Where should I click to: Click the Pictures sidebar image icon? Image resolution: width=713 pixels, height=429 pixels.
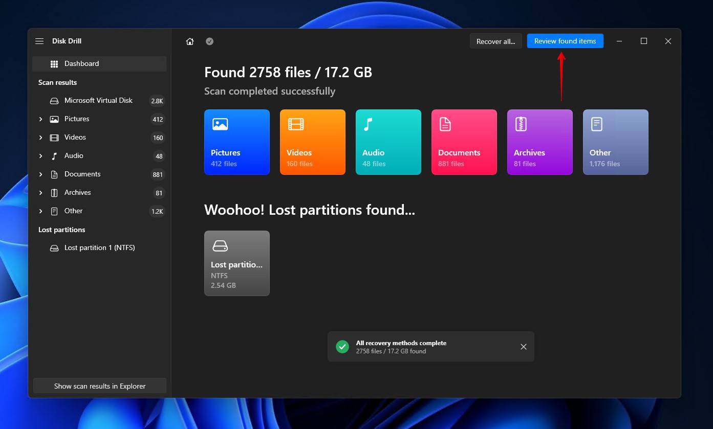tap(54, 119)
